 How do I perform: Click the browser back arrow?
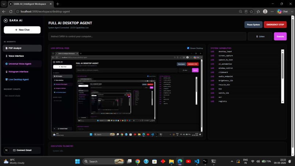pos(4,11)
